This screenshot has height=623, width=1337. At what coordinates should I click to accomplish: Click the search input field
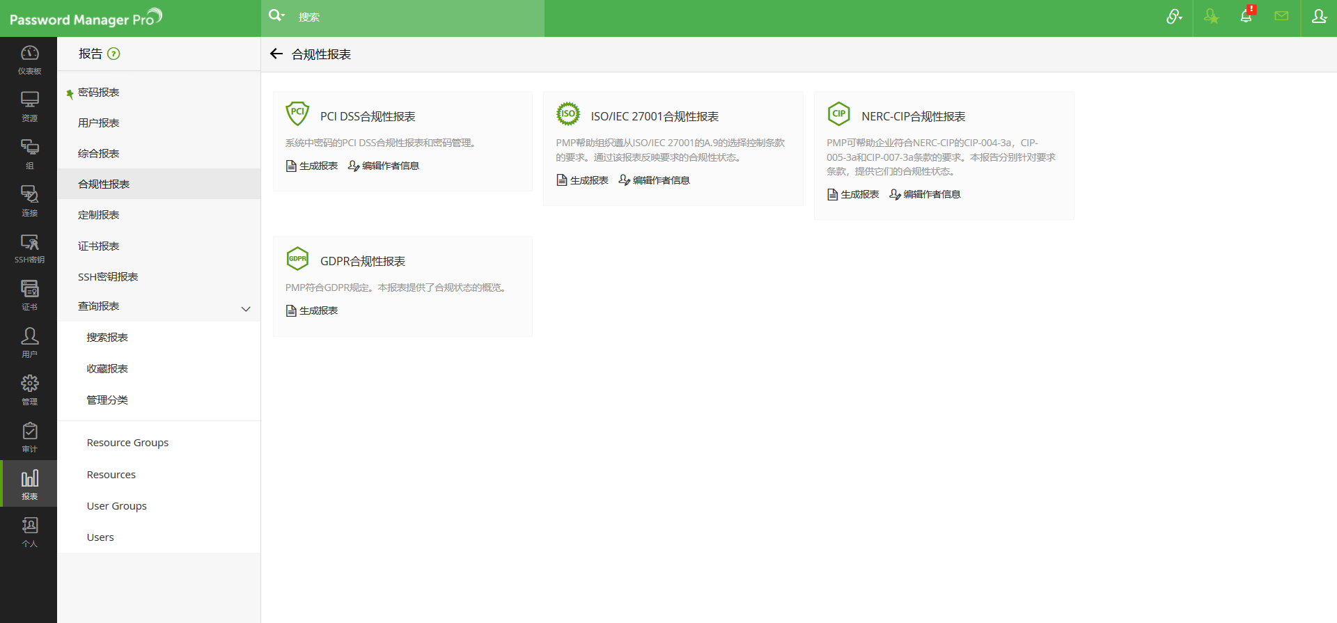point(418,17)
